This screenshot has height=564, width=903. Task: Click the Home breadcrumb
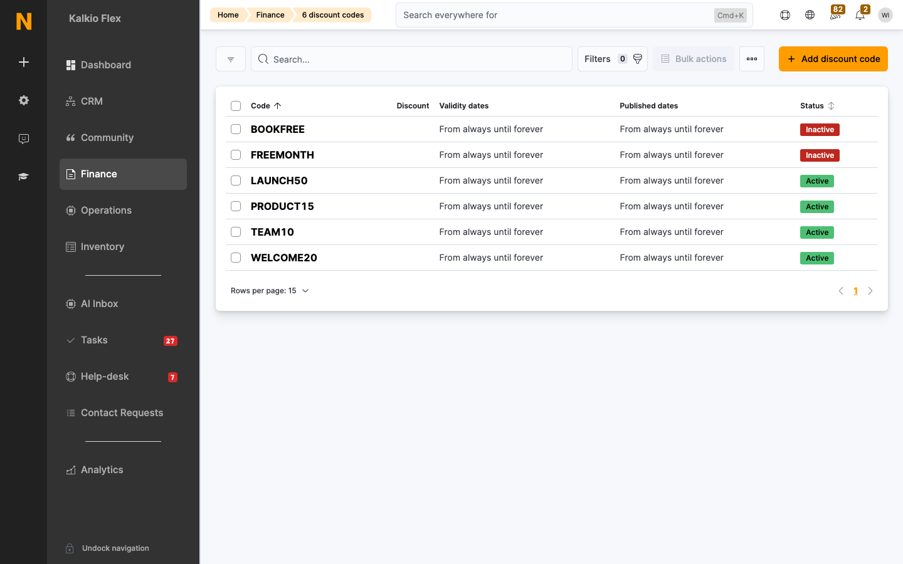(x=228, y=15)
